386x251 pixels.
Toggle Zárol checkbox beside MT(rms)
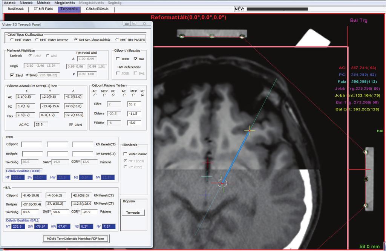click(x=12, y=75)
